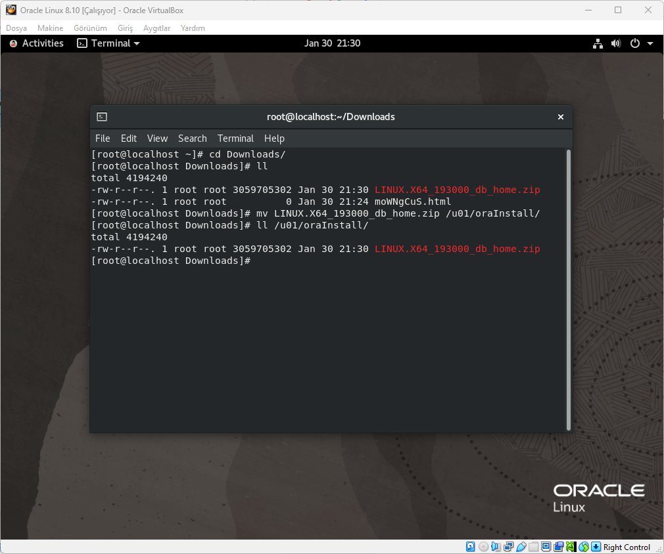Click the network adapters status icon
This screenshot has height=554, width=664.
point(509,547)
